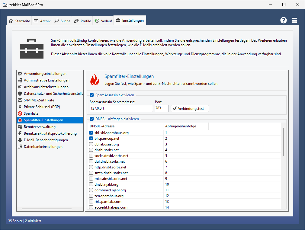305x230 pixels.
Task: Click the DNSBL list vertical scrollbar
Action: click(x=283, y=142)
